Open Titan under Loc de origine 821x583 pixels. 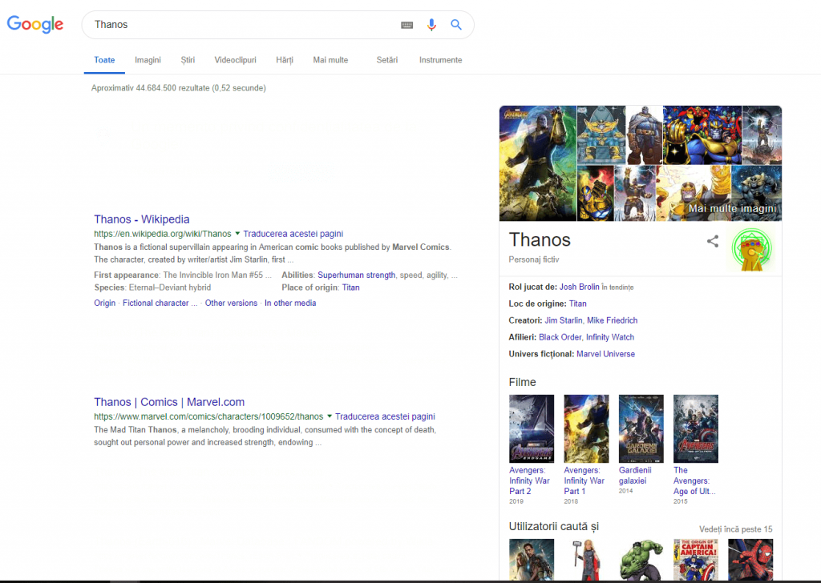(577, 304)
